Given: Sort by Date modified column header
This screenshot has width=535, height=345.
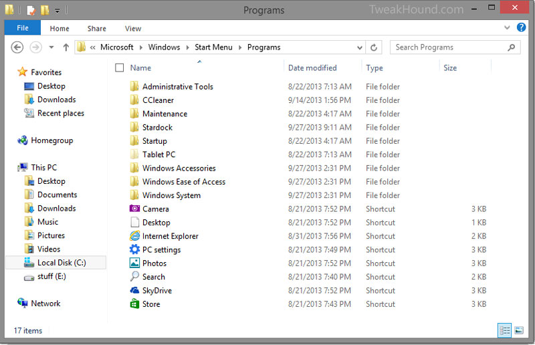Looking at the screenshot, I should click(x=312, y=68).
